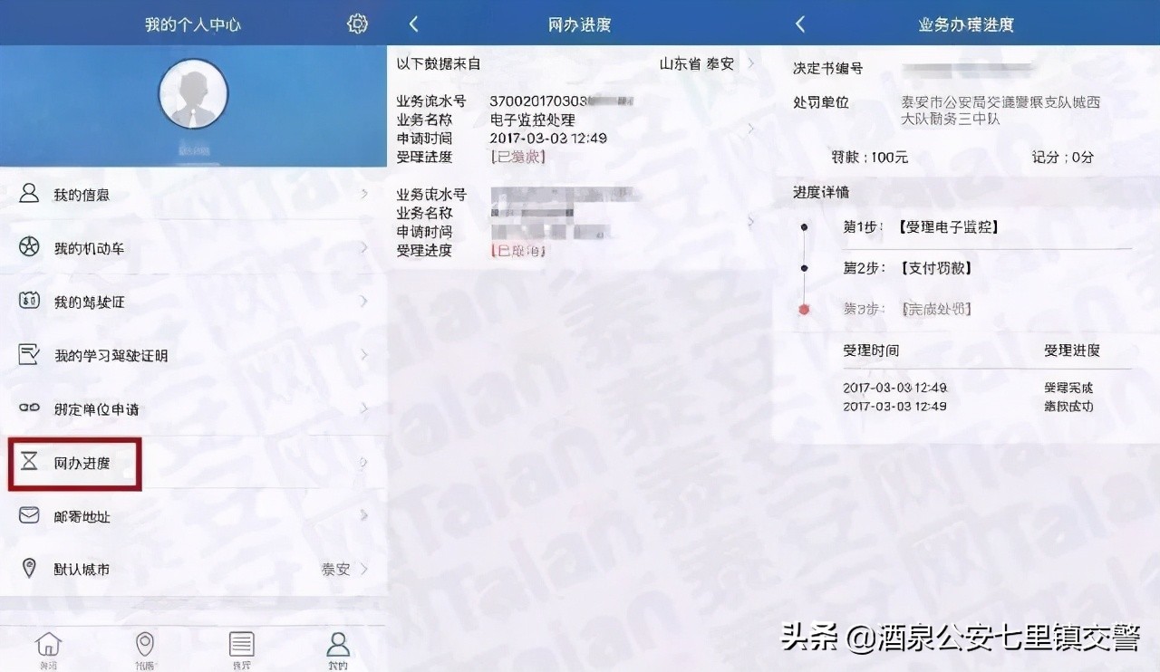Click the person icon beside 我的信息

(29, 194)
